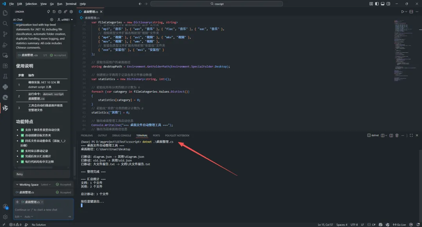The width and height of the screenshot is (422, 227).
Task: Open the Extensions view
Action: coord(5,66)
